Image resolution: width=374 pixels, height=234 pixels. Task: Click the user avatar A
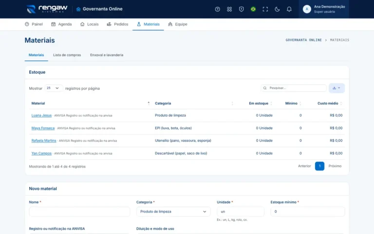click(307, 9)
